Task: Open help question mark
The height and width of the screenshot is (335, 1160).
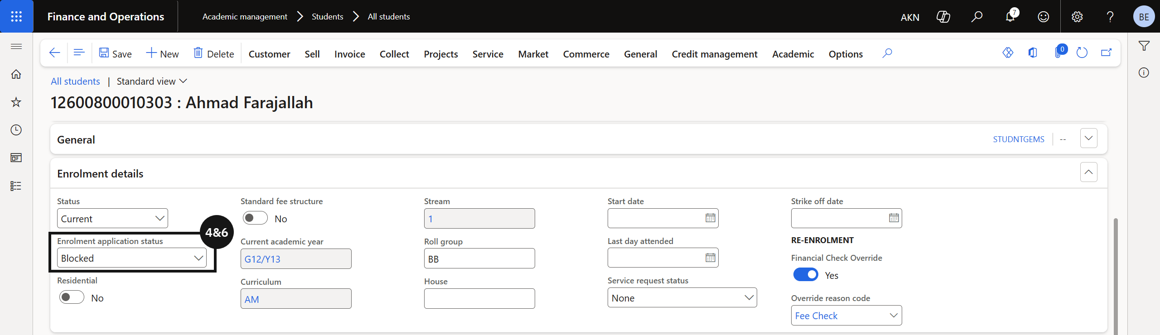Action: (1110, 17)
